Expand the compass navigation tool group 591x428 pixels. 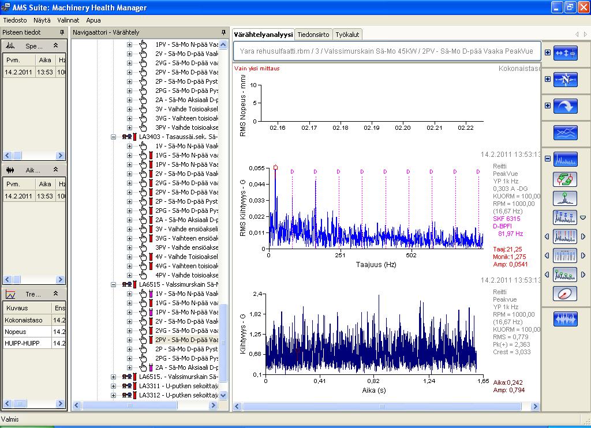pos(548,79)
